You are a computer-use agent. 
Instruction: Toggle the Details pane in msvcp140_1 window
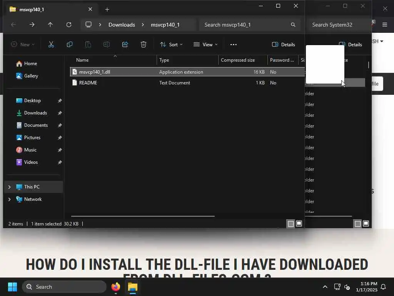coord(284,45)
